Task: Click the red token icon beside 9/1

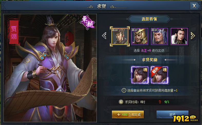Action: 160,102
